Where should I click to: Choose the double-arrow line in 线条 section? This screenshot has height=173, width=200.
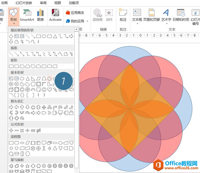pyautogui.click(x=22, y=54)
